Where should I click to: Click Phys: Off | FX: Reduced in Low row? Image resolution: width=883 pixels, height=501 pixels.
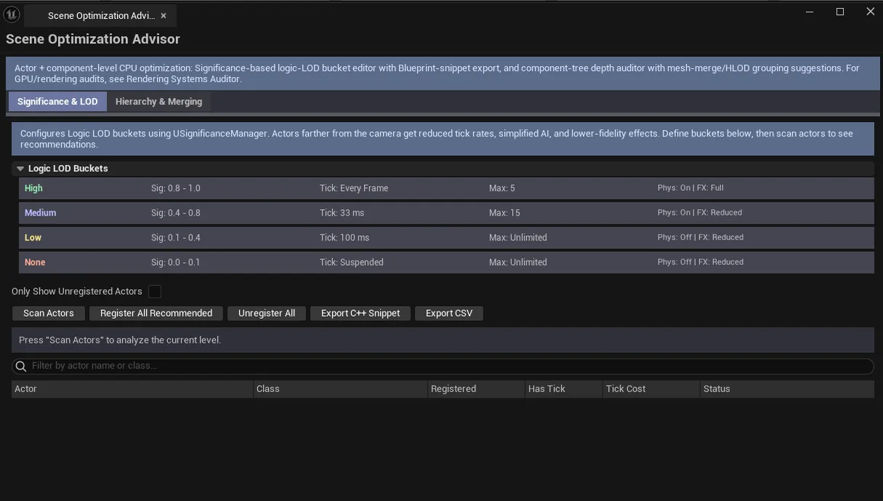pos(701,237)
